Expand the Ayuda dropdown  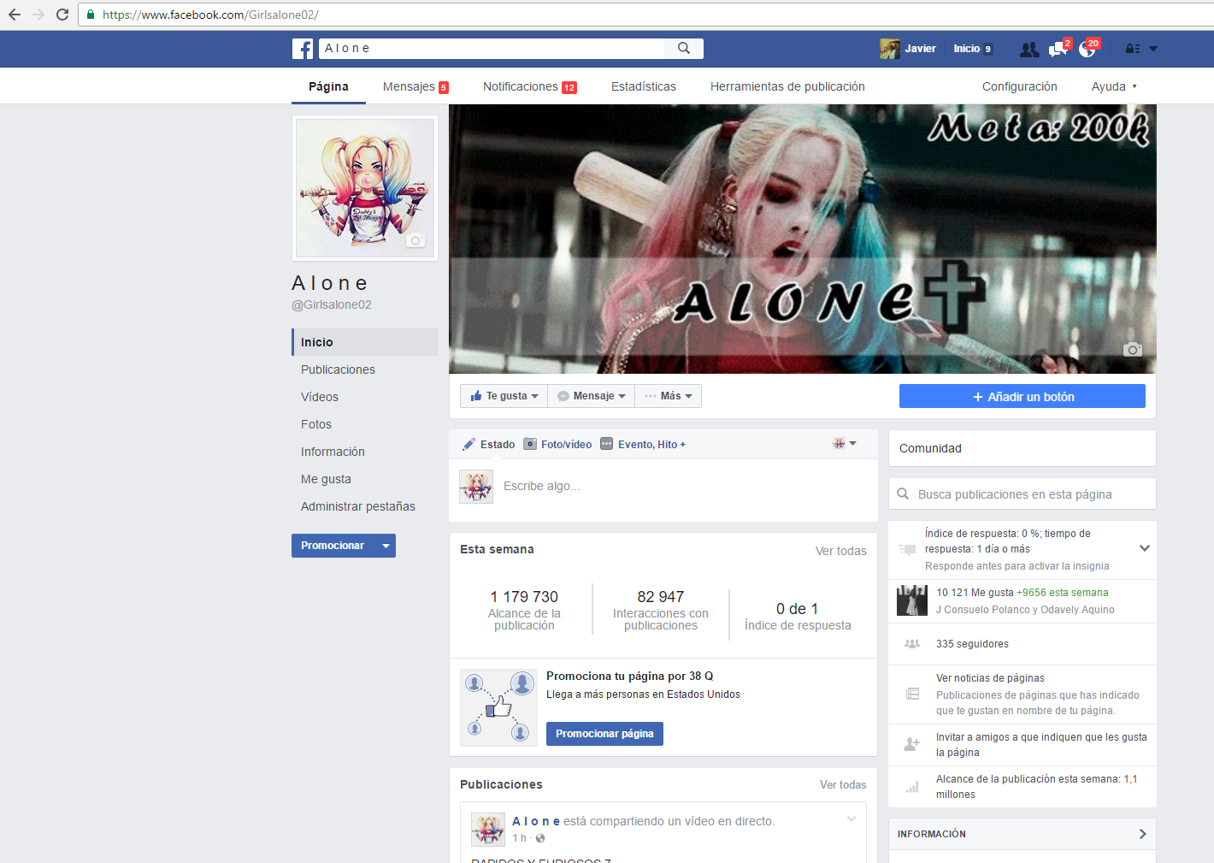(1115, 86)
